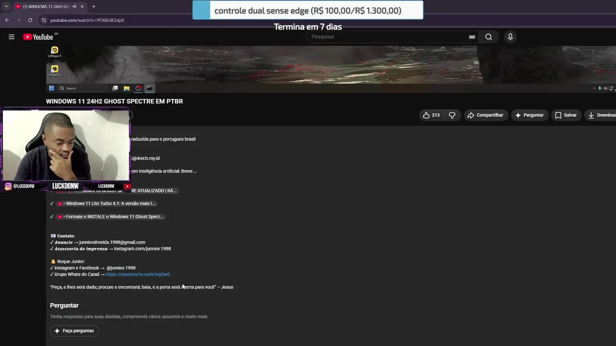Image resolution: width=616 pixels, height=346 pixels.
Task: Click the taskbar Search box in video
Action: 83,88
